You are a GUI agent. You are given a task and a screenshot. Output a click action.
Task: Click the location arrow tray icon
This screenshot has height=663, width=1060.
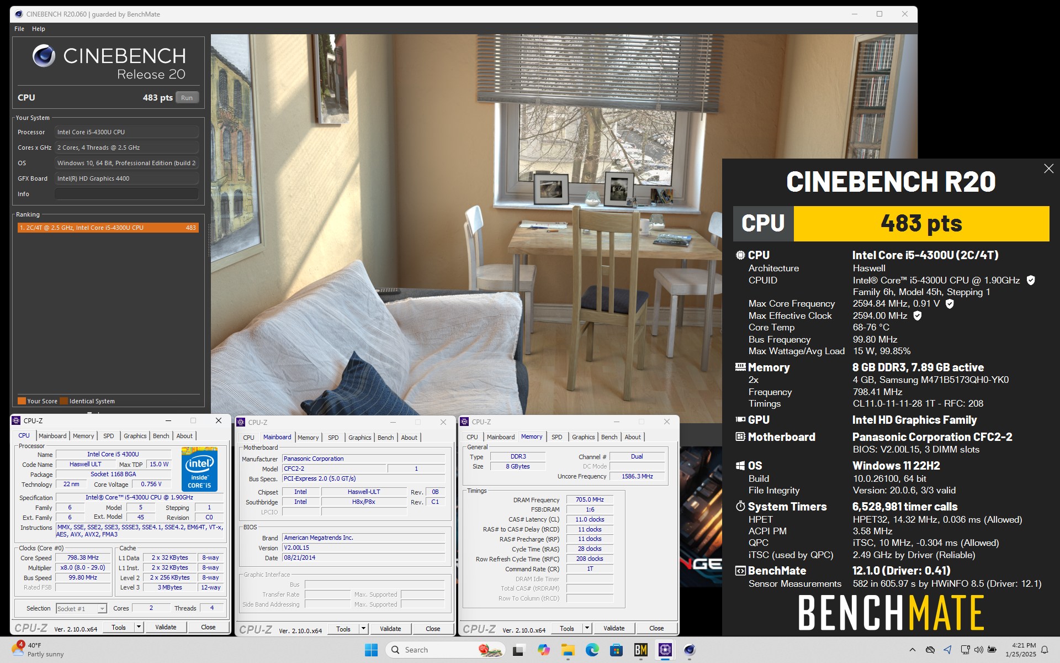tap(947, 650)
